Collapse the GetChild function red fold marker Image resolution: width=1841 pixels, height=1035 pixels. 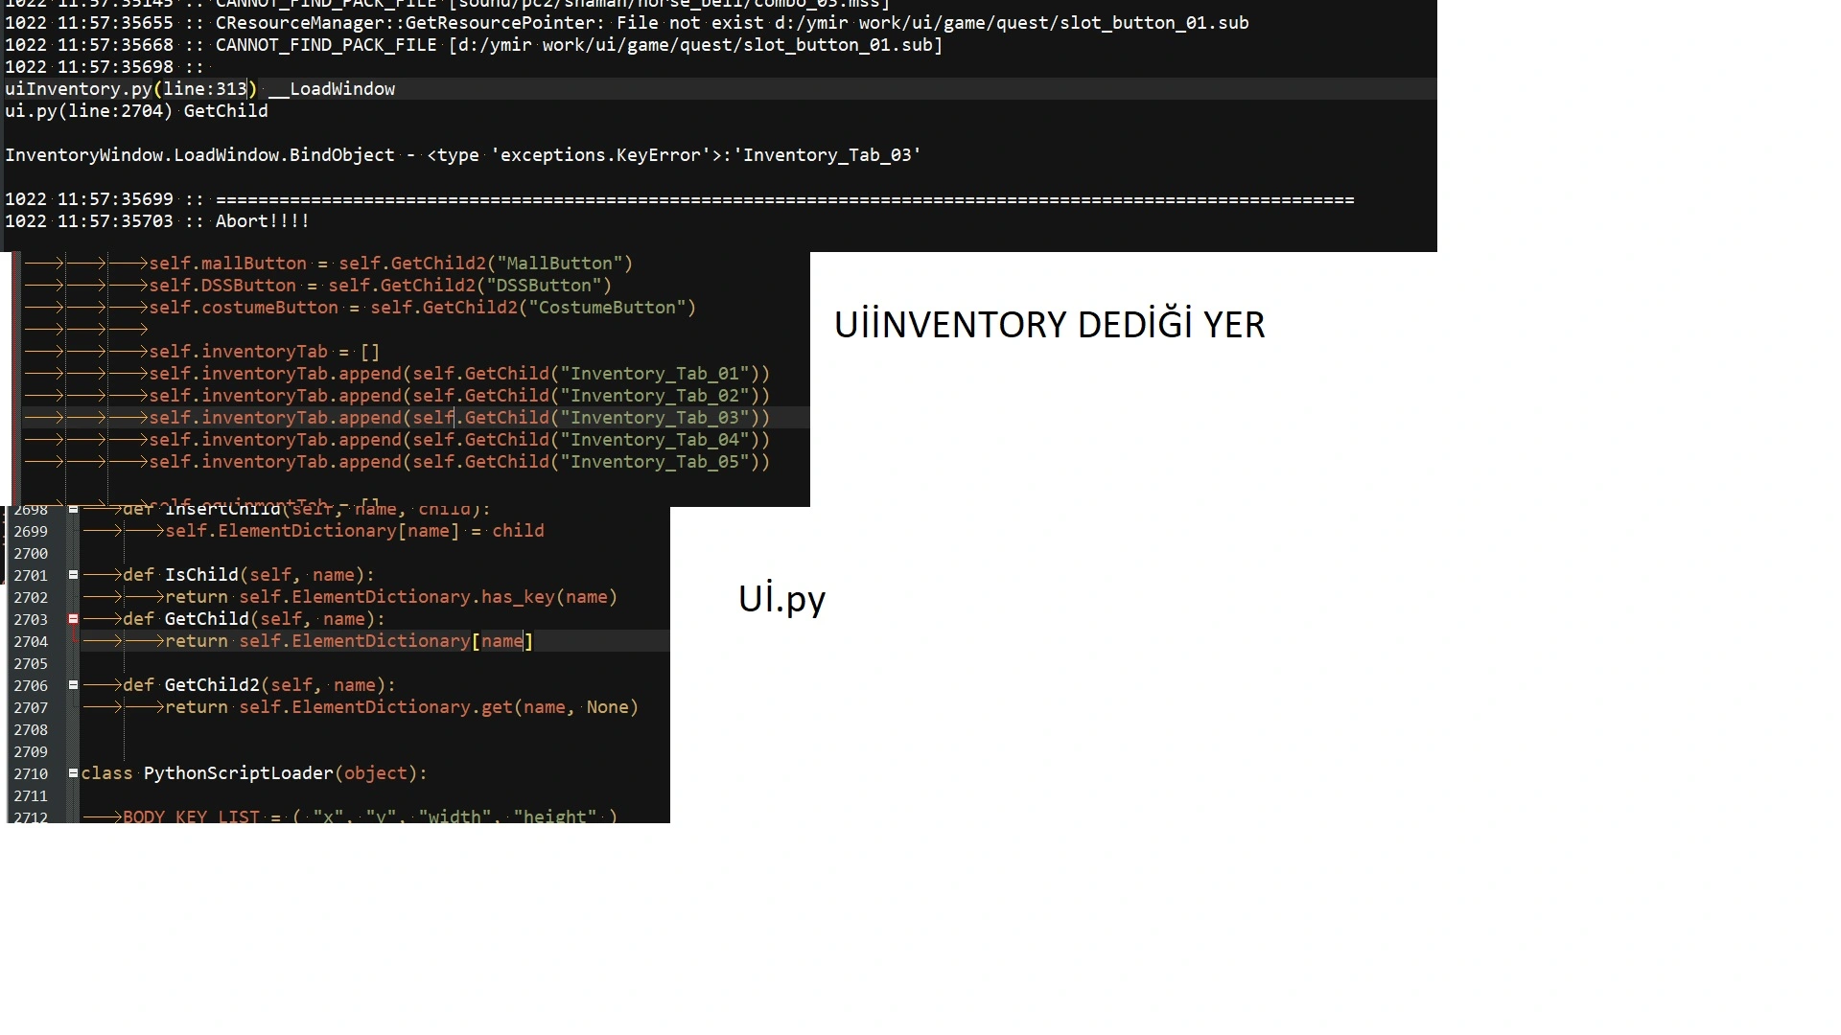[73, 619]
